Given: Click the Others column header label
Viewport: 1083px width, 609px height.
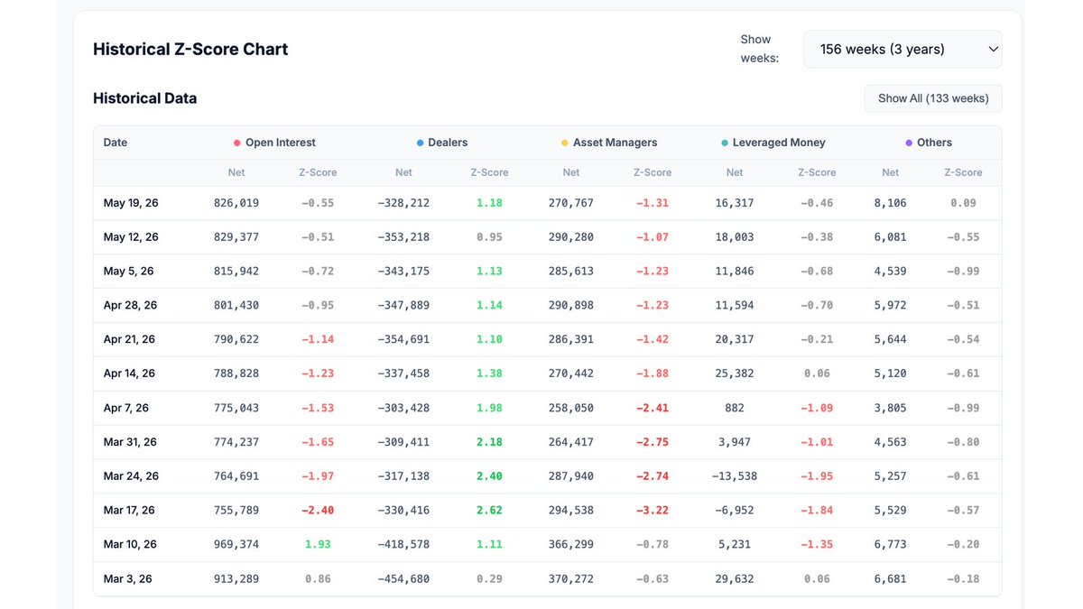Looking at the screenshot, I should (x=935, y=143).
